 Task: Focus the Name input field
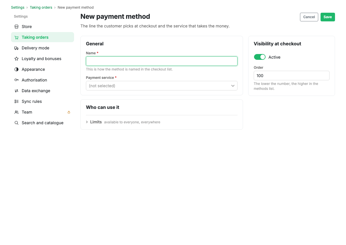click(162, 61)
